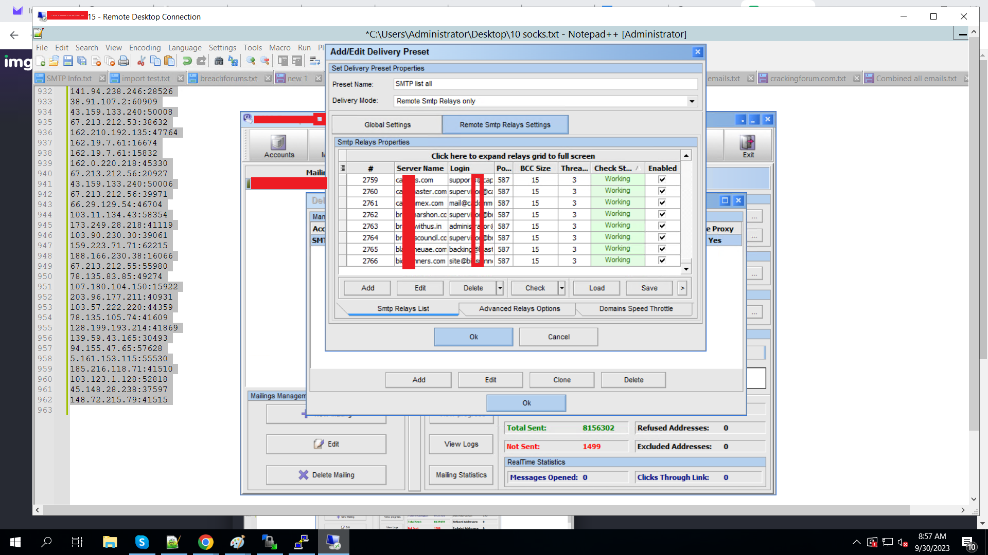The width and height of the screenshot is (988, 555).
Task: Click the Accounts icon in mailer window
Action: pyautogui.click(x=279, y=146)
